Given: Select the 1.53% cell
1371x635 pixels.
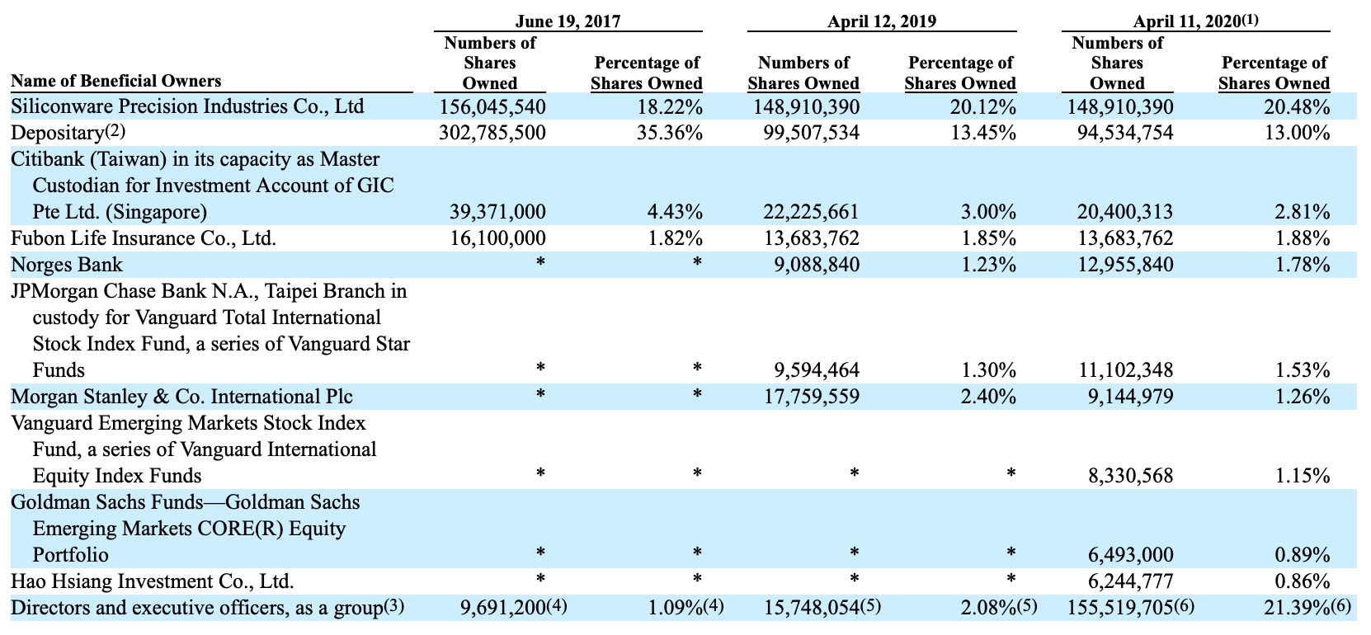Looking at the screenshot, I should pyautogui.click(x=1303, y=370).
